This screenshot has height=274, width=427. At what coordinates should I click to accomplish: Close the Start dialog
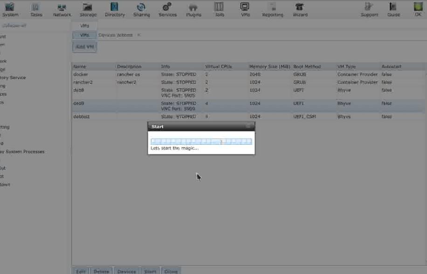pyautogui.click(x=248, y=127)
